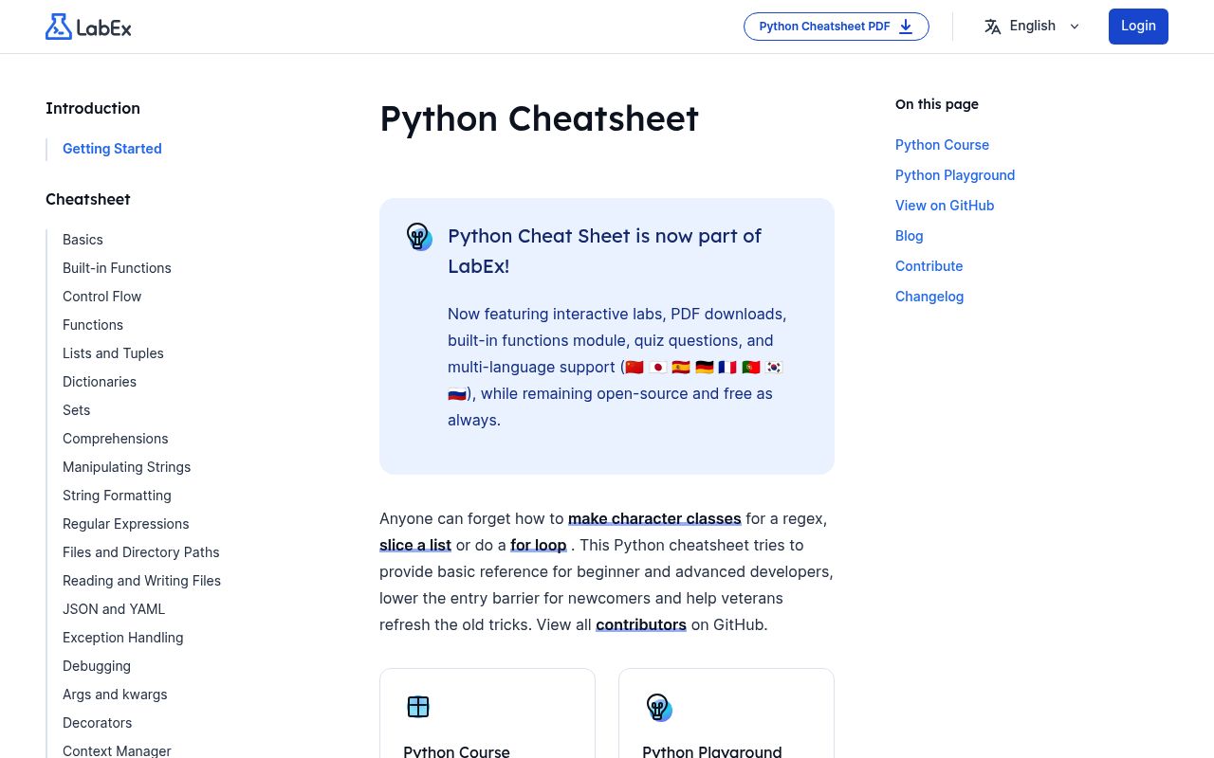1214x758 pixels.
Task: Open the Changelog link
Action: (x=929, y=297)
